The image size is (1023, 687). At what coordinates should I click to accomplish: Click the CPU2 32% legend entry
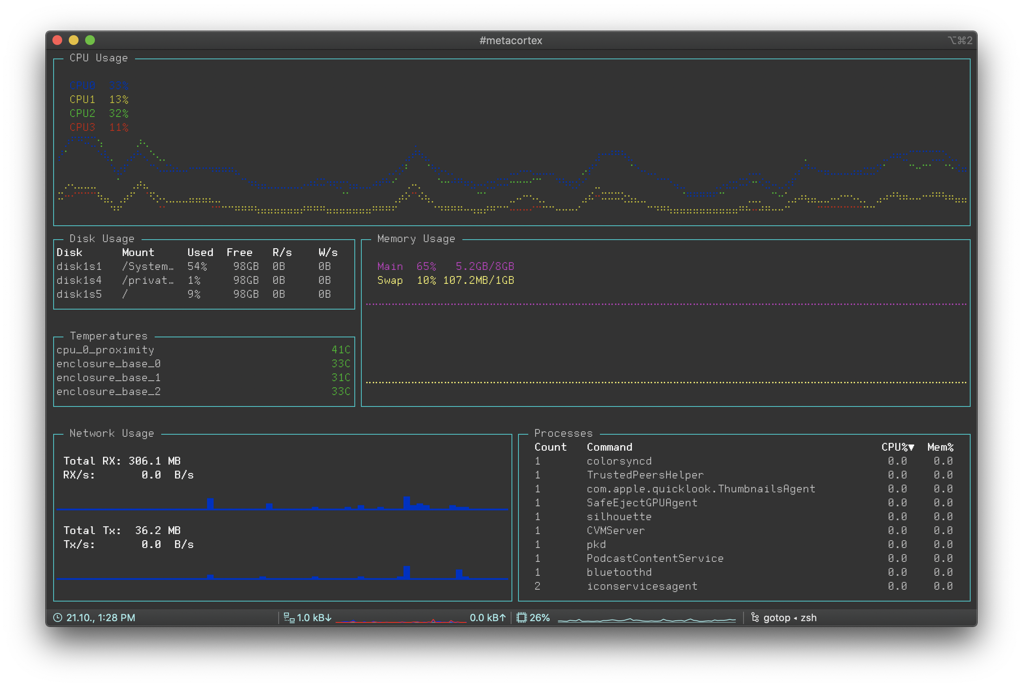click(x=99, y=114)
